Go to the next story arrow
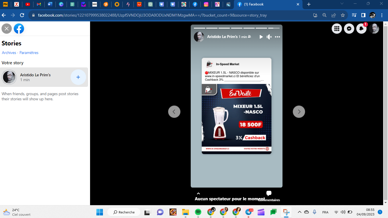The width and height of the screenshot is (388, 218). (x=299, y=112)
